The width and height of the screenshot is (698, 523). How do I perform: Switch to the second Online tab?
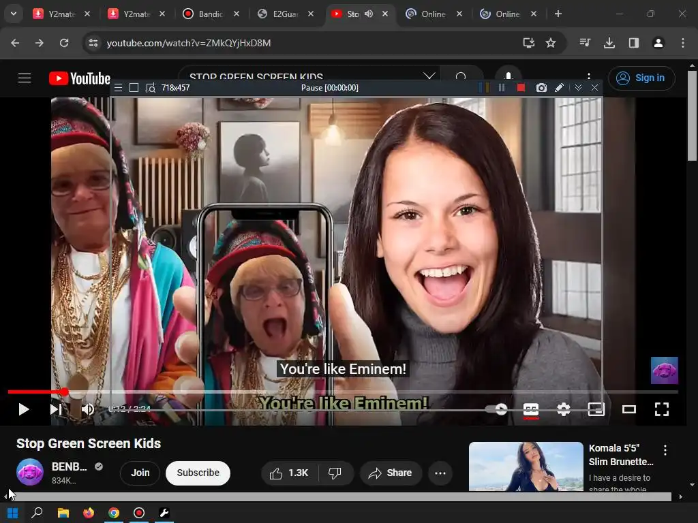508,14
